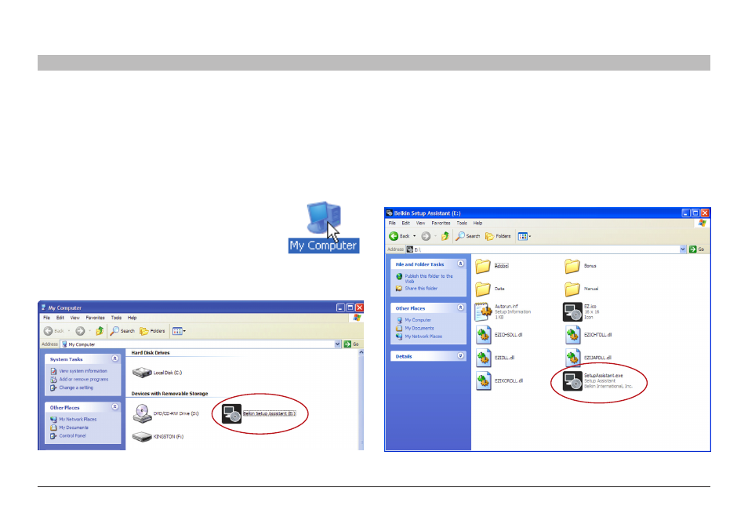The height and width of the screenshot is (524, 748).
Task: Expand Address bar dropdown in Belkin Setup Assistant window
Action: pos(683,249)
